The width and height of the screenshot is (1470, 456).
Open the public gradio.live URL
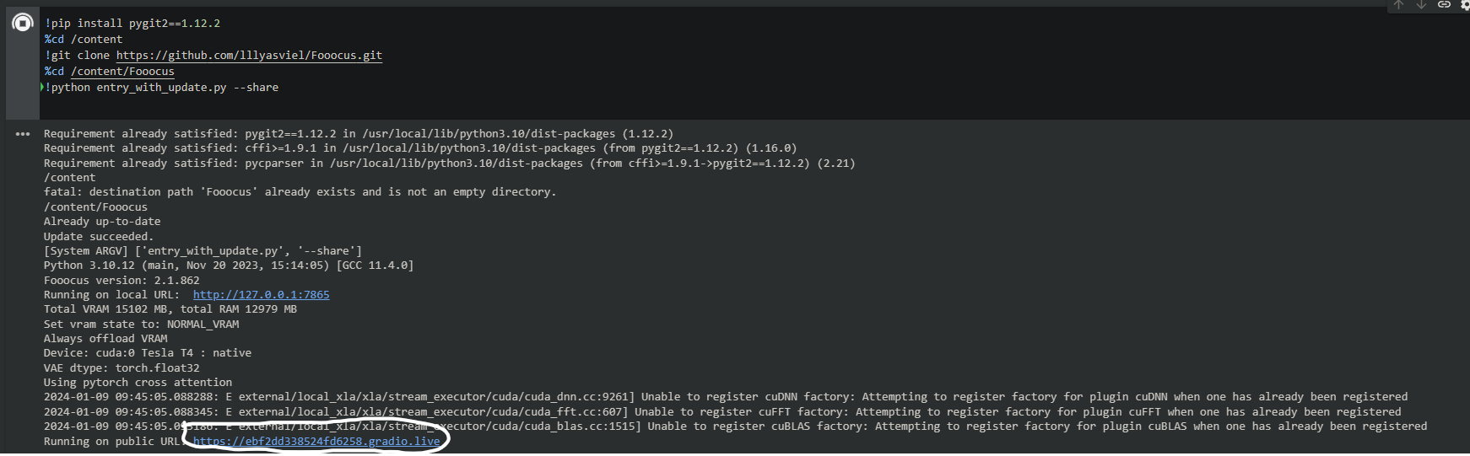tap(316, 442)
